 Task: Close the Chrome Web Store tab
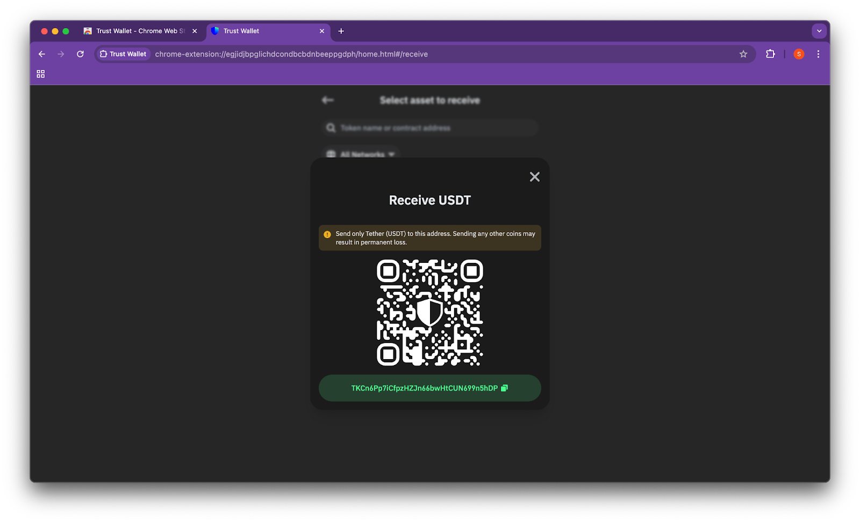[195, 31]
